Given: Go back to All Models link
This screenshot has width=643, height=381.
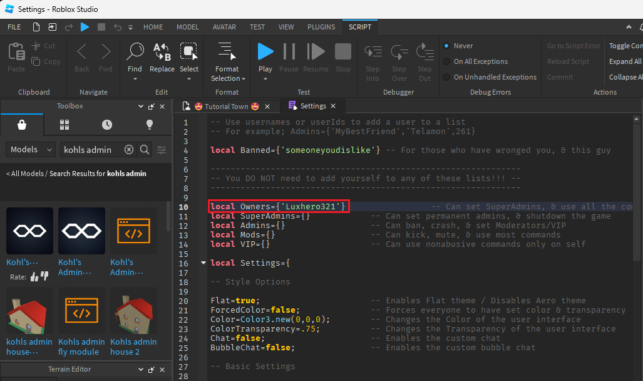Looking at the screenshot, I should (x=27, y=174).
